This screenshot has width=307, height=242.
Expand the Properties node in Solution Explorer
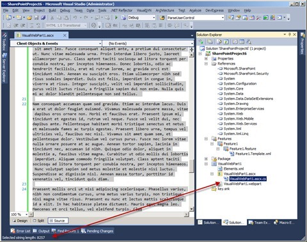206,58
